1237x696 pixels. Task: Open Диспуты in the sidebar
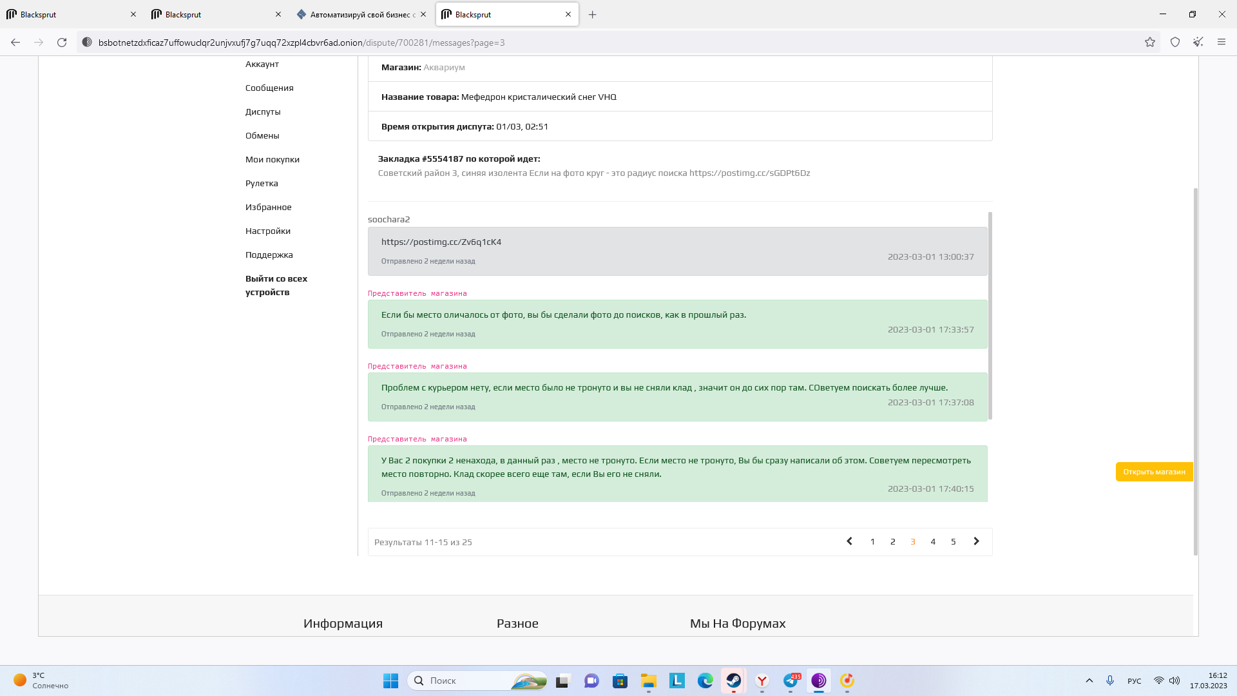(x=263, y=111)
